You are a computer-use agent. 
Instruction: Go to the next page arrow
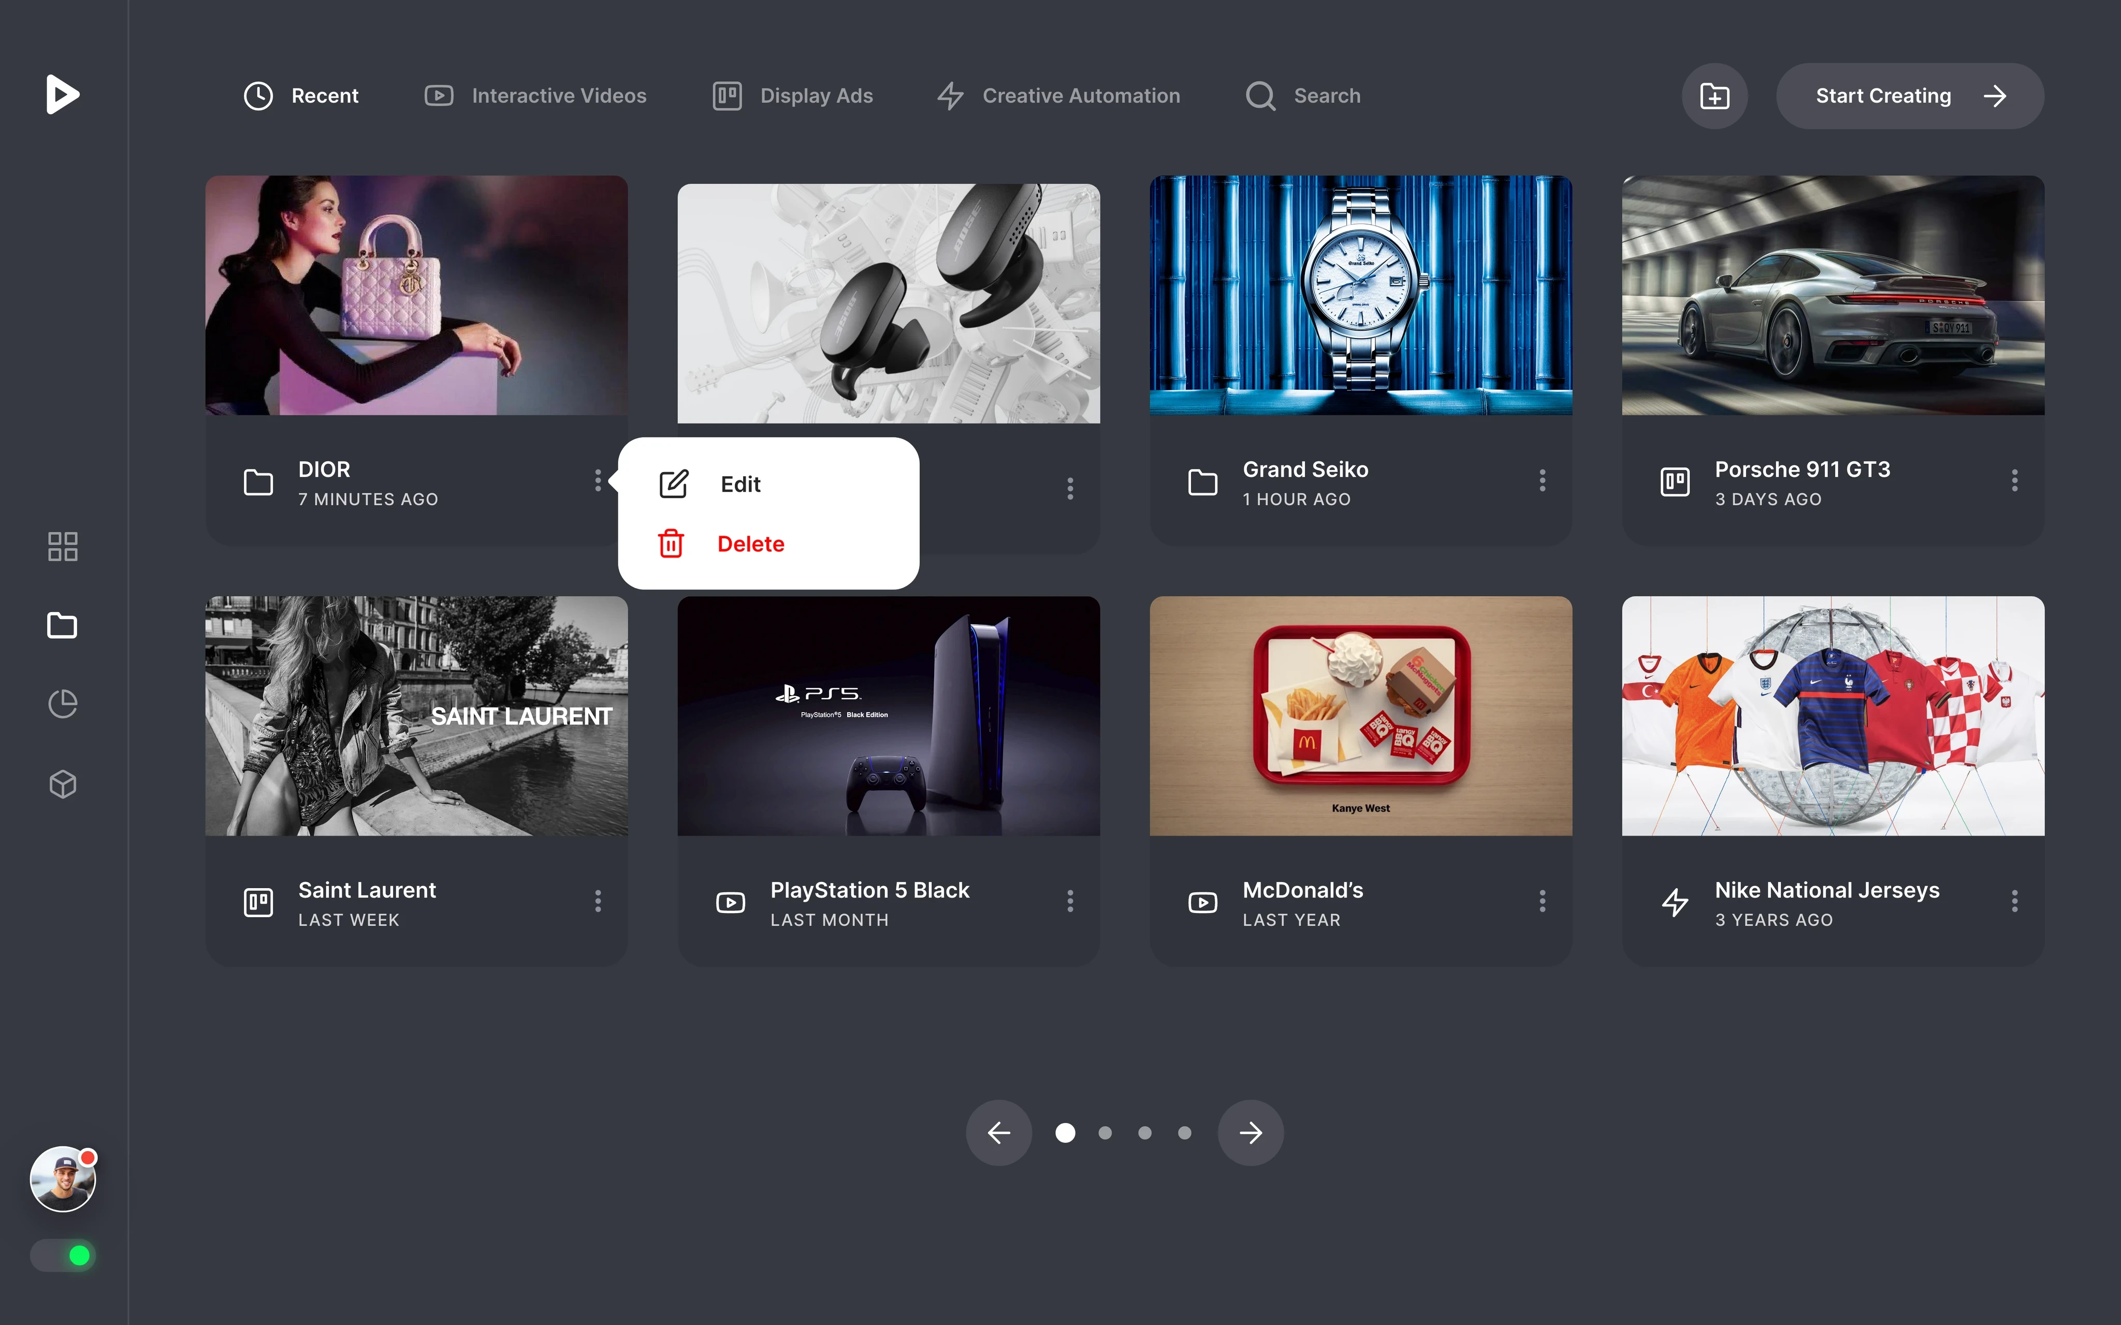[x=1251, y=1133]
